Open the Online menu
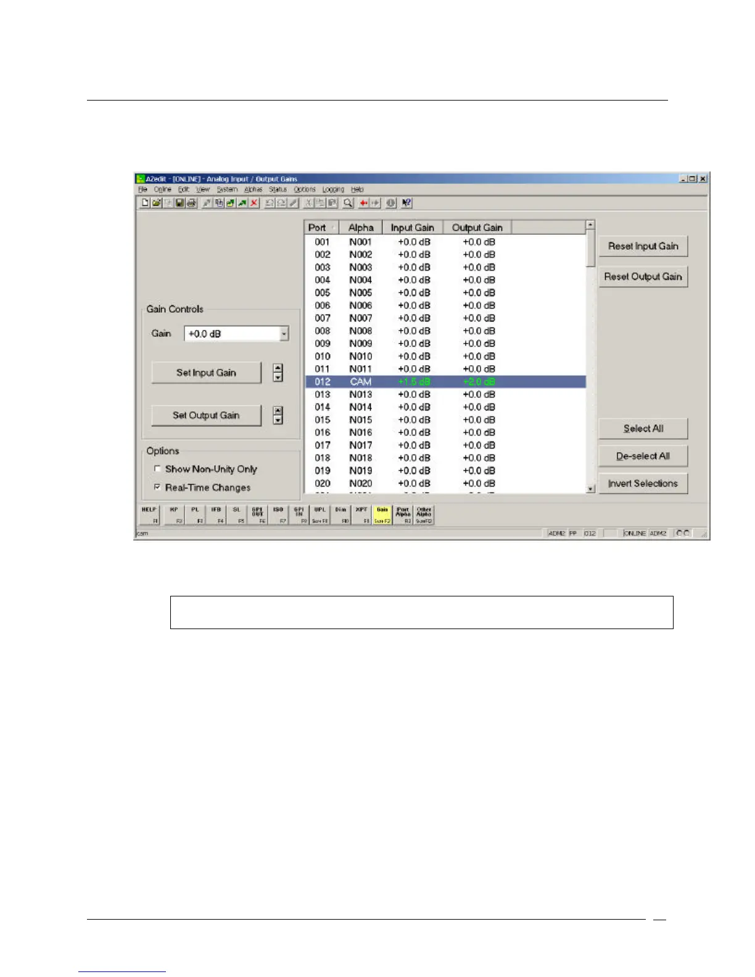This screenshot has width=755, height=977. (x=163, y=189)
